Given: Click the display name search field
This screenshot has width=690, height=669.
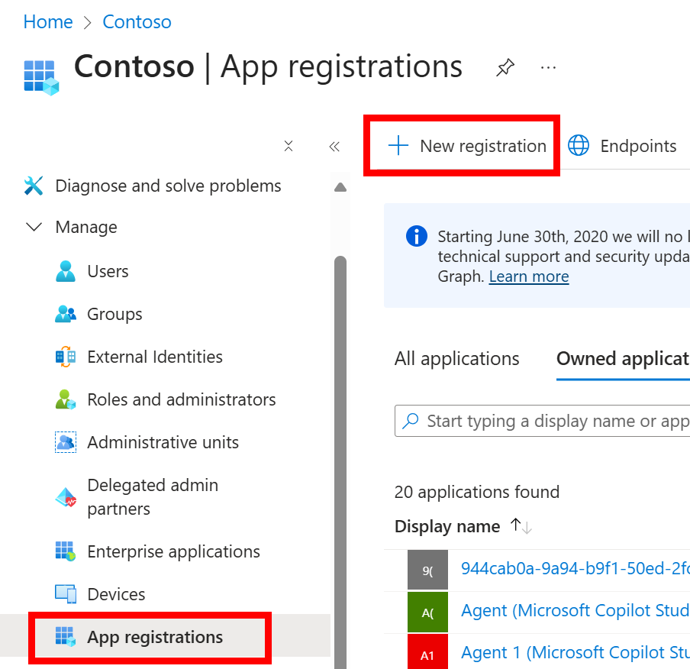Looking at the screenshot, I should tap(550, 421).
